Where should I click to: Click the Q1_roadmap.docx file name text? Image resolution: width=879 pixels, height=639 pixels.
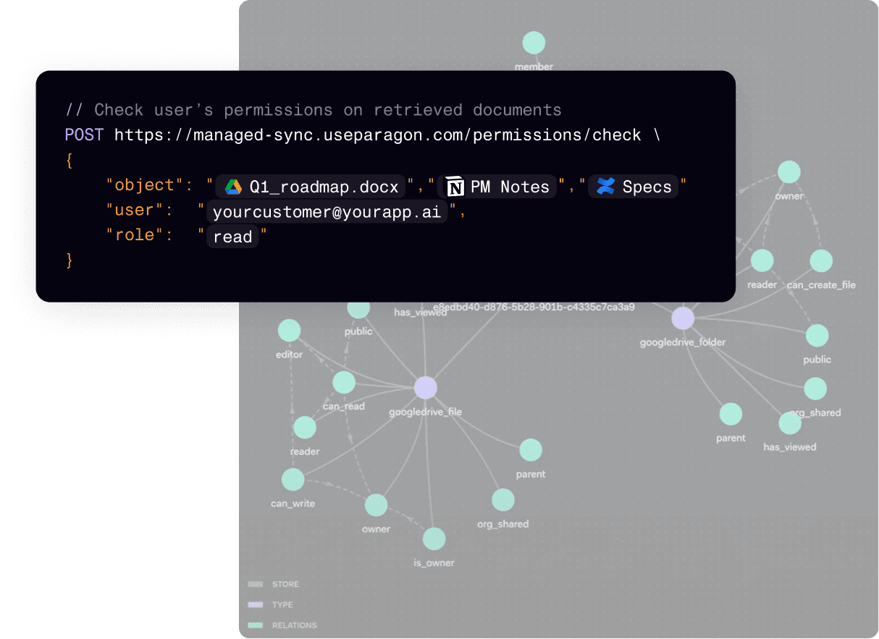pyautogui.click(x=324, y=187)
